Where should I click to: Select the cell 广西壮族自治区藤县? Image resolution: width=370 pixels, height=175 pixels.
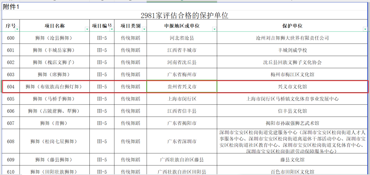[182, 160]
